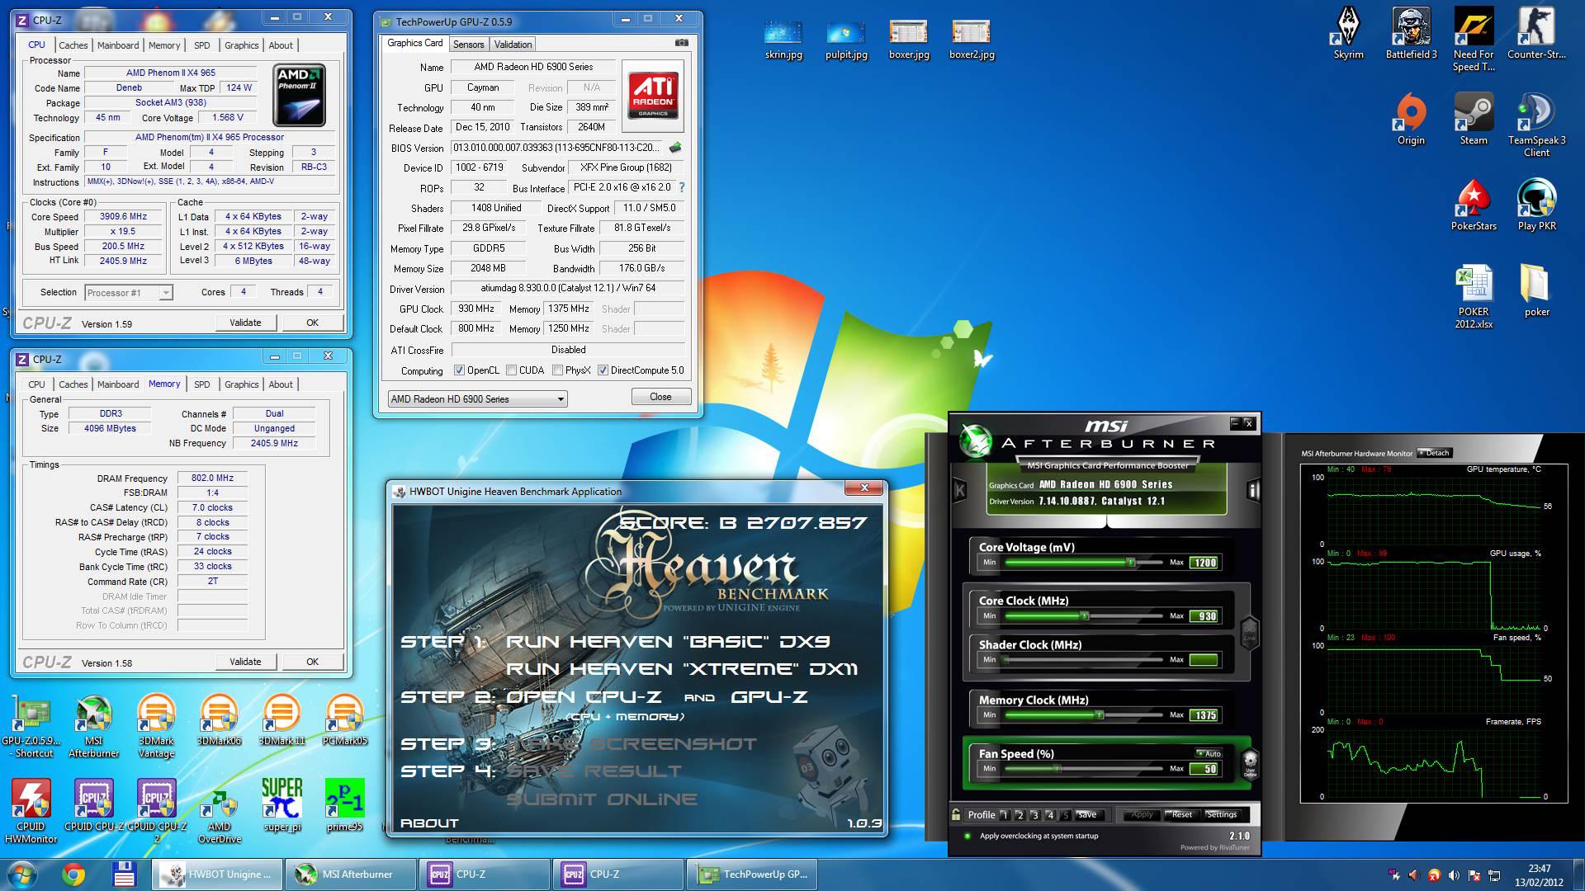Open Afterburner info panel icon

pos(1253,491)
